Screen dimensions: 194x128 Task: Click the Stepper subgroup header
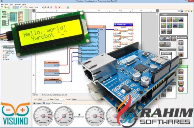pos(167,53)
